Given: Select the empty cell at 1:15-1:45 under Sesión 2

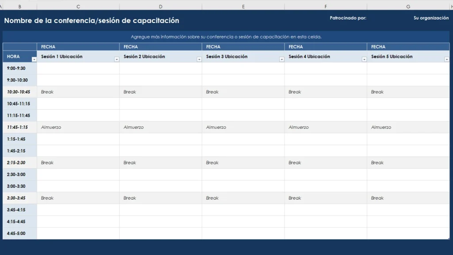Looking at the screenshot, I should 161,139.
